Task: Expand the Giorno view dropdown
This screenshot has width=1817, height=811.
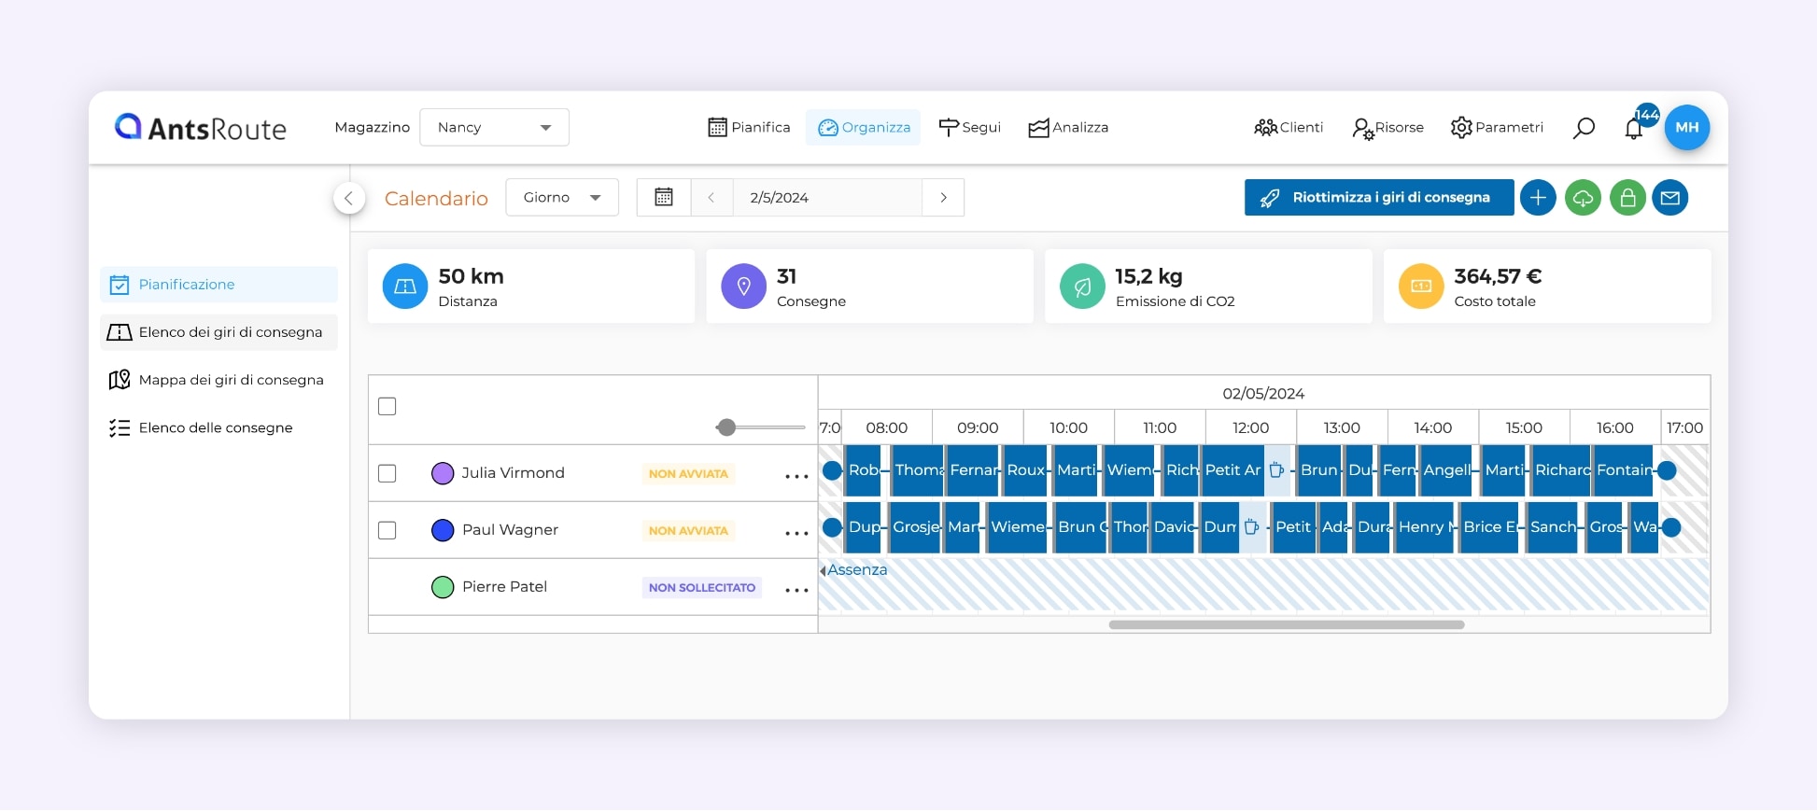Action: point(562,198)
